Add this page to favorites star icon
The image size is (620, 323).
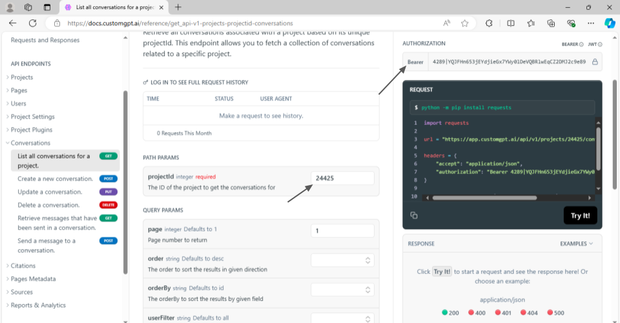pyautogui.click(x=464, y=23)
